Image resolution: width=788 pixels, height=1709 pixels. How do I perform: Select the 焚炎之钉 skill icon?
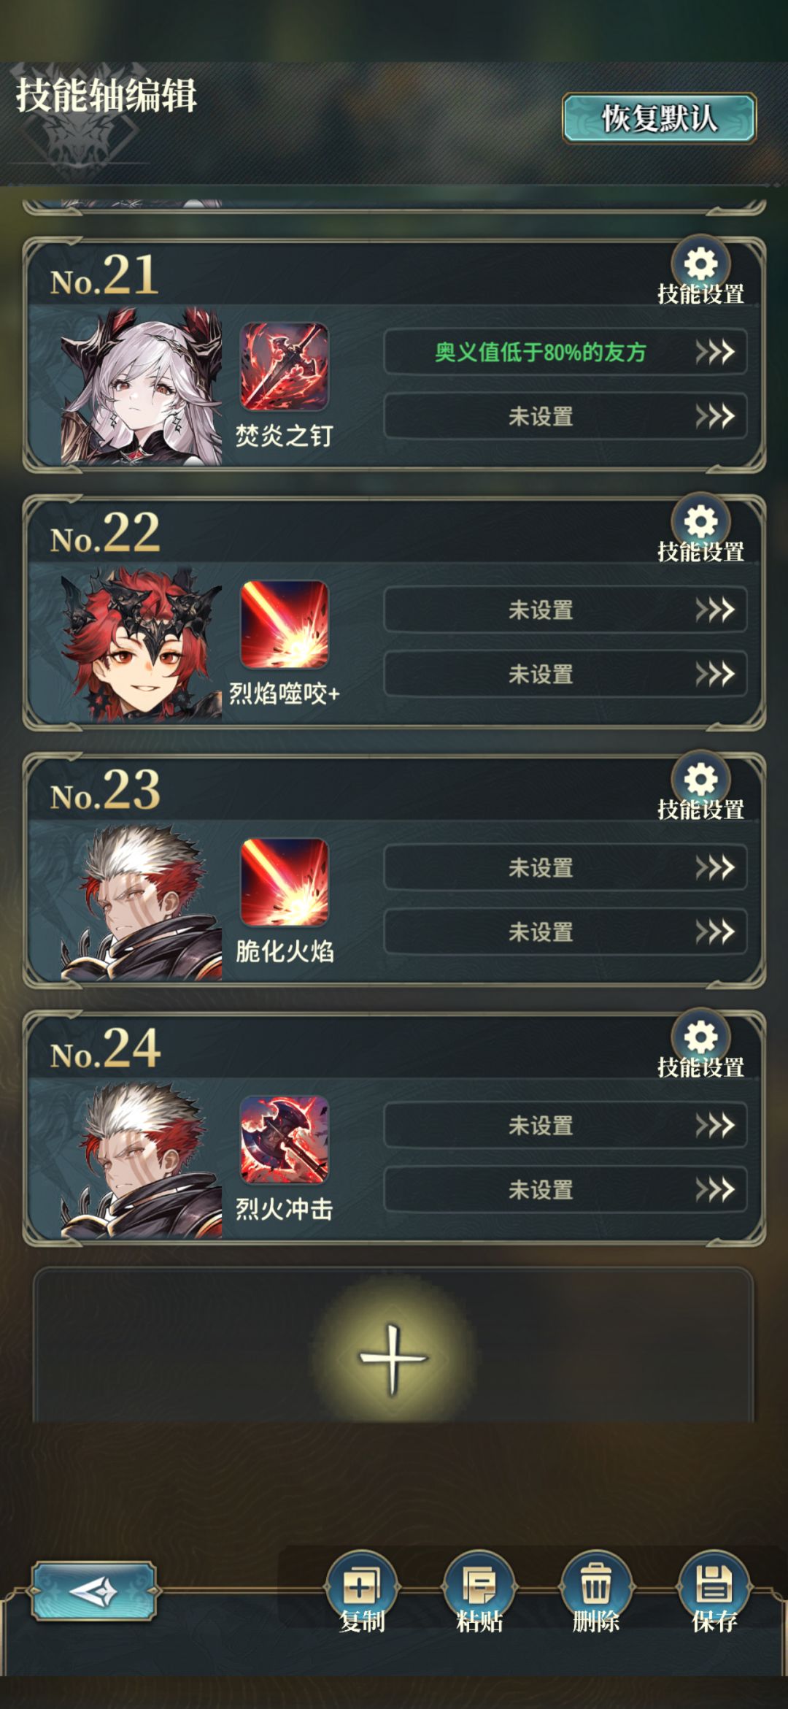[285, 367]
